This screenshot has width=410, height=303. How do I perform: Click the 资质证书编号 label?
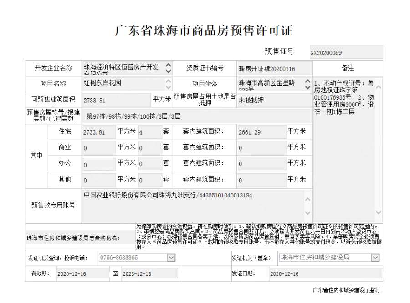point(205,68)
